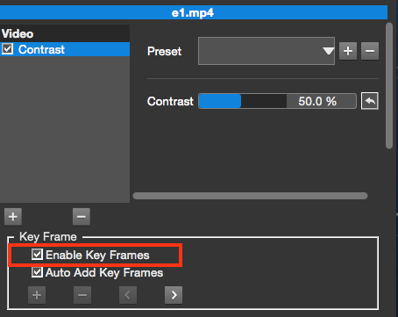The height and width of the screenshot is (317, 398).
Task: Remove the selected filter from the list
Action: (82, 217)
